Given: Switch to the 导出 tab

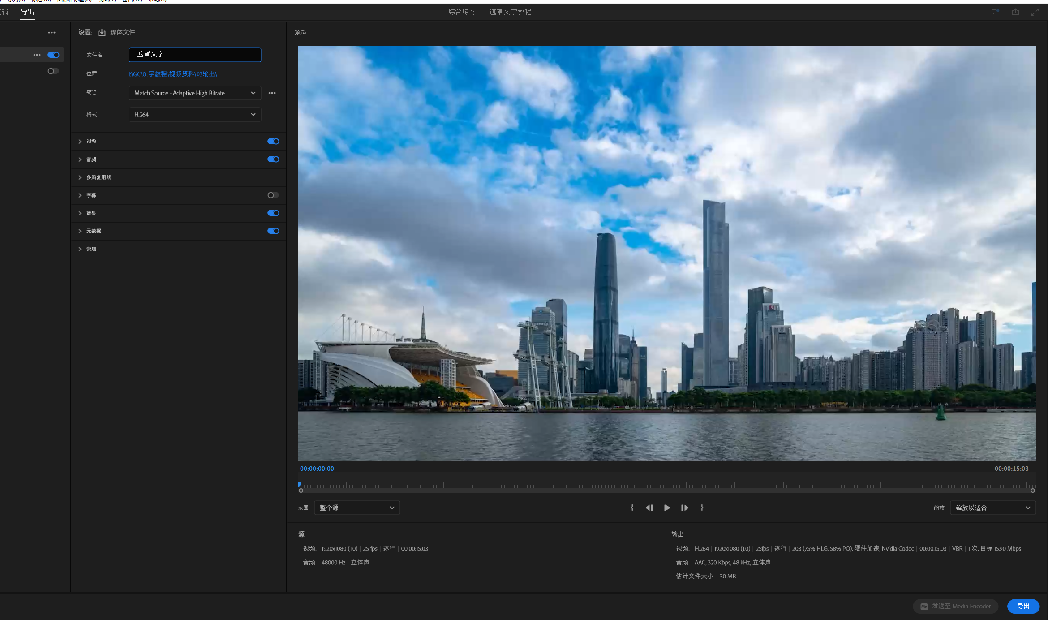Looking at the screenshot, I should (x=27, y=12).
